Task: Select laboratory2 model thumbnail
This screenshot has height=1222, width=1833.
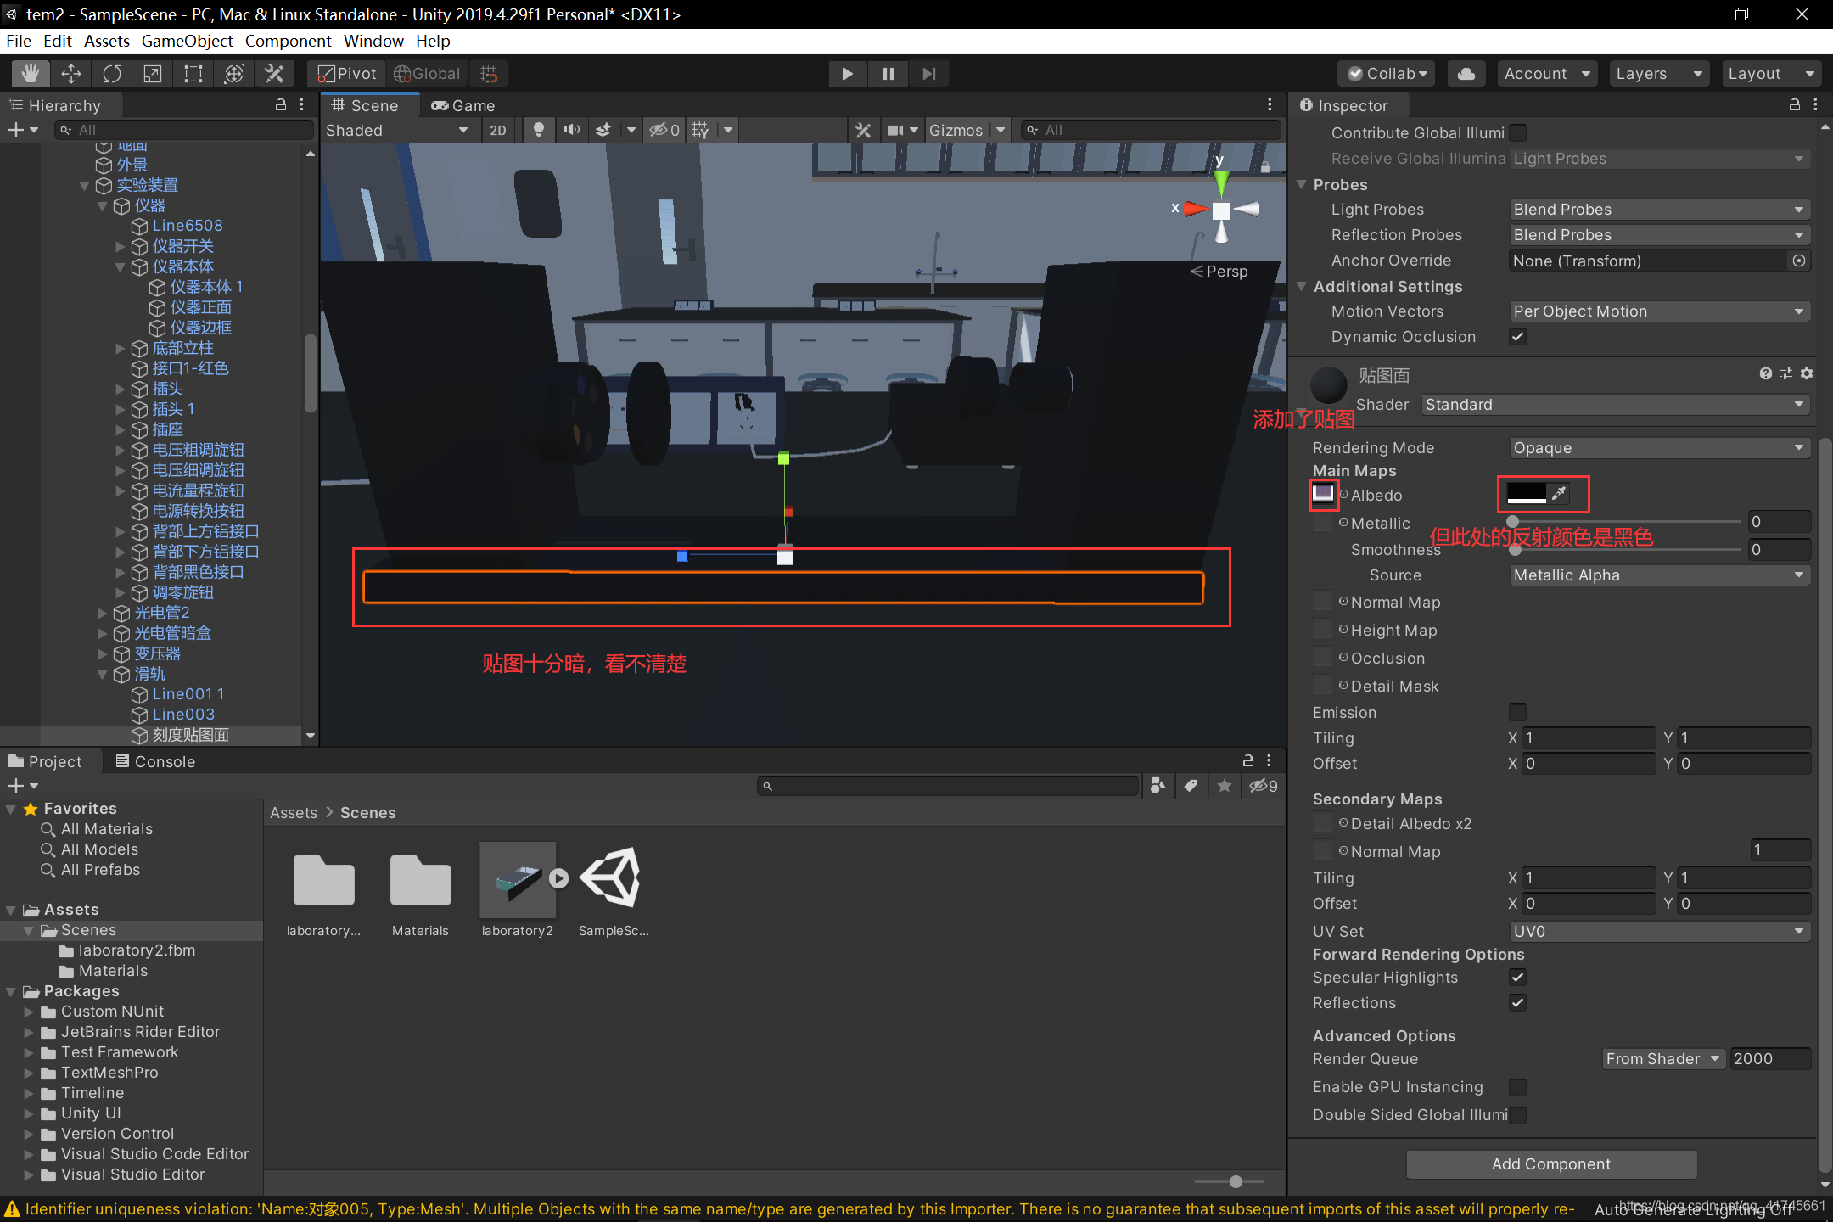Action: tap(517, 880)
